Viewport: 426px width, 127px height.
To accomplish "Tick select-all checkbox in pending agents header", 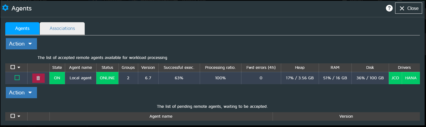I will coord(13,116).
